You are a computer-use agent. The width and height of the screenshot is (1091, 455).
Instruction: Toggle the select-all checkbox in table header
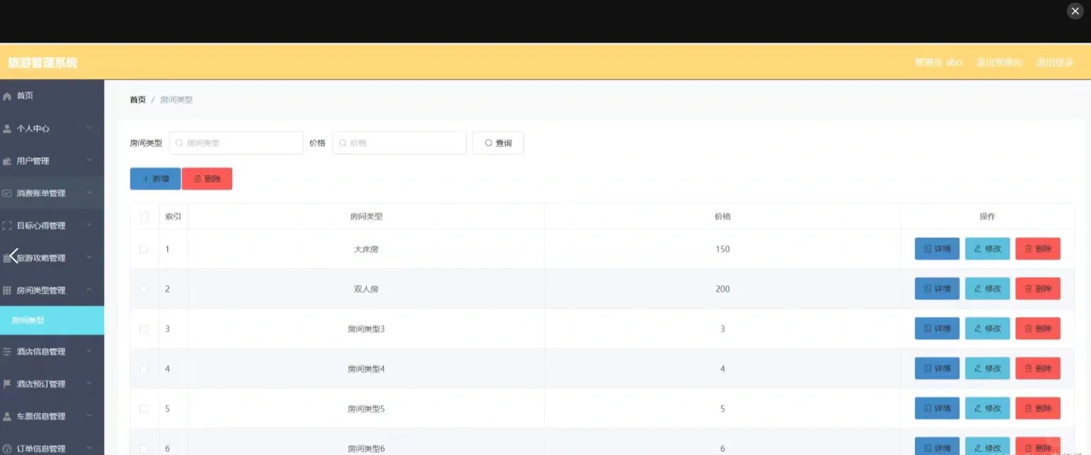[145, 217]
